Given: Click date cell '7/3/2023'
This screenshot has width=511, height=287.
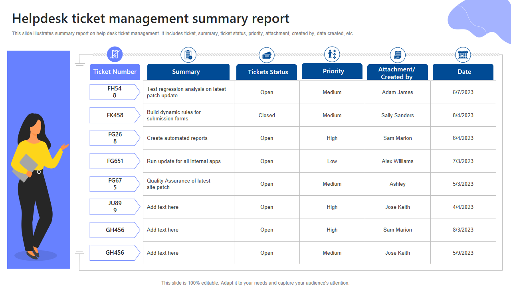Looking at the screenshot, I should (463, 161).
